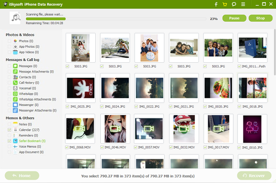This screenshot has width=276, height=183.
Task: Click the Photos & Videos section heading
Action: pyautogui.click(x=20, y=35)
